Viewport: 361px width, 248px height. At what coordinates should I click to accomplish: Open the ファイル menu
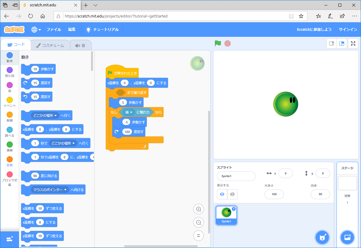pos(54,30)
